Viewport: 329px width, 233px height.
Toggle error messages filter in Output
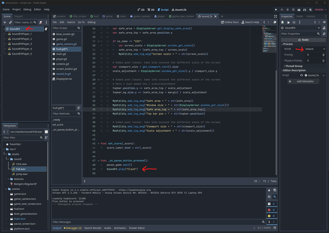point(271,210)
